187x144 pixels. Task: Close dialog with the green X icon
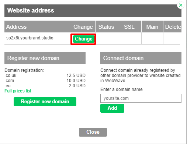[x=181, y=5]
